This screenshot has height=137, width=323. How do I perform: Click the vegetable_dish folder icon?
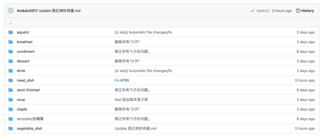click(10, 128)
